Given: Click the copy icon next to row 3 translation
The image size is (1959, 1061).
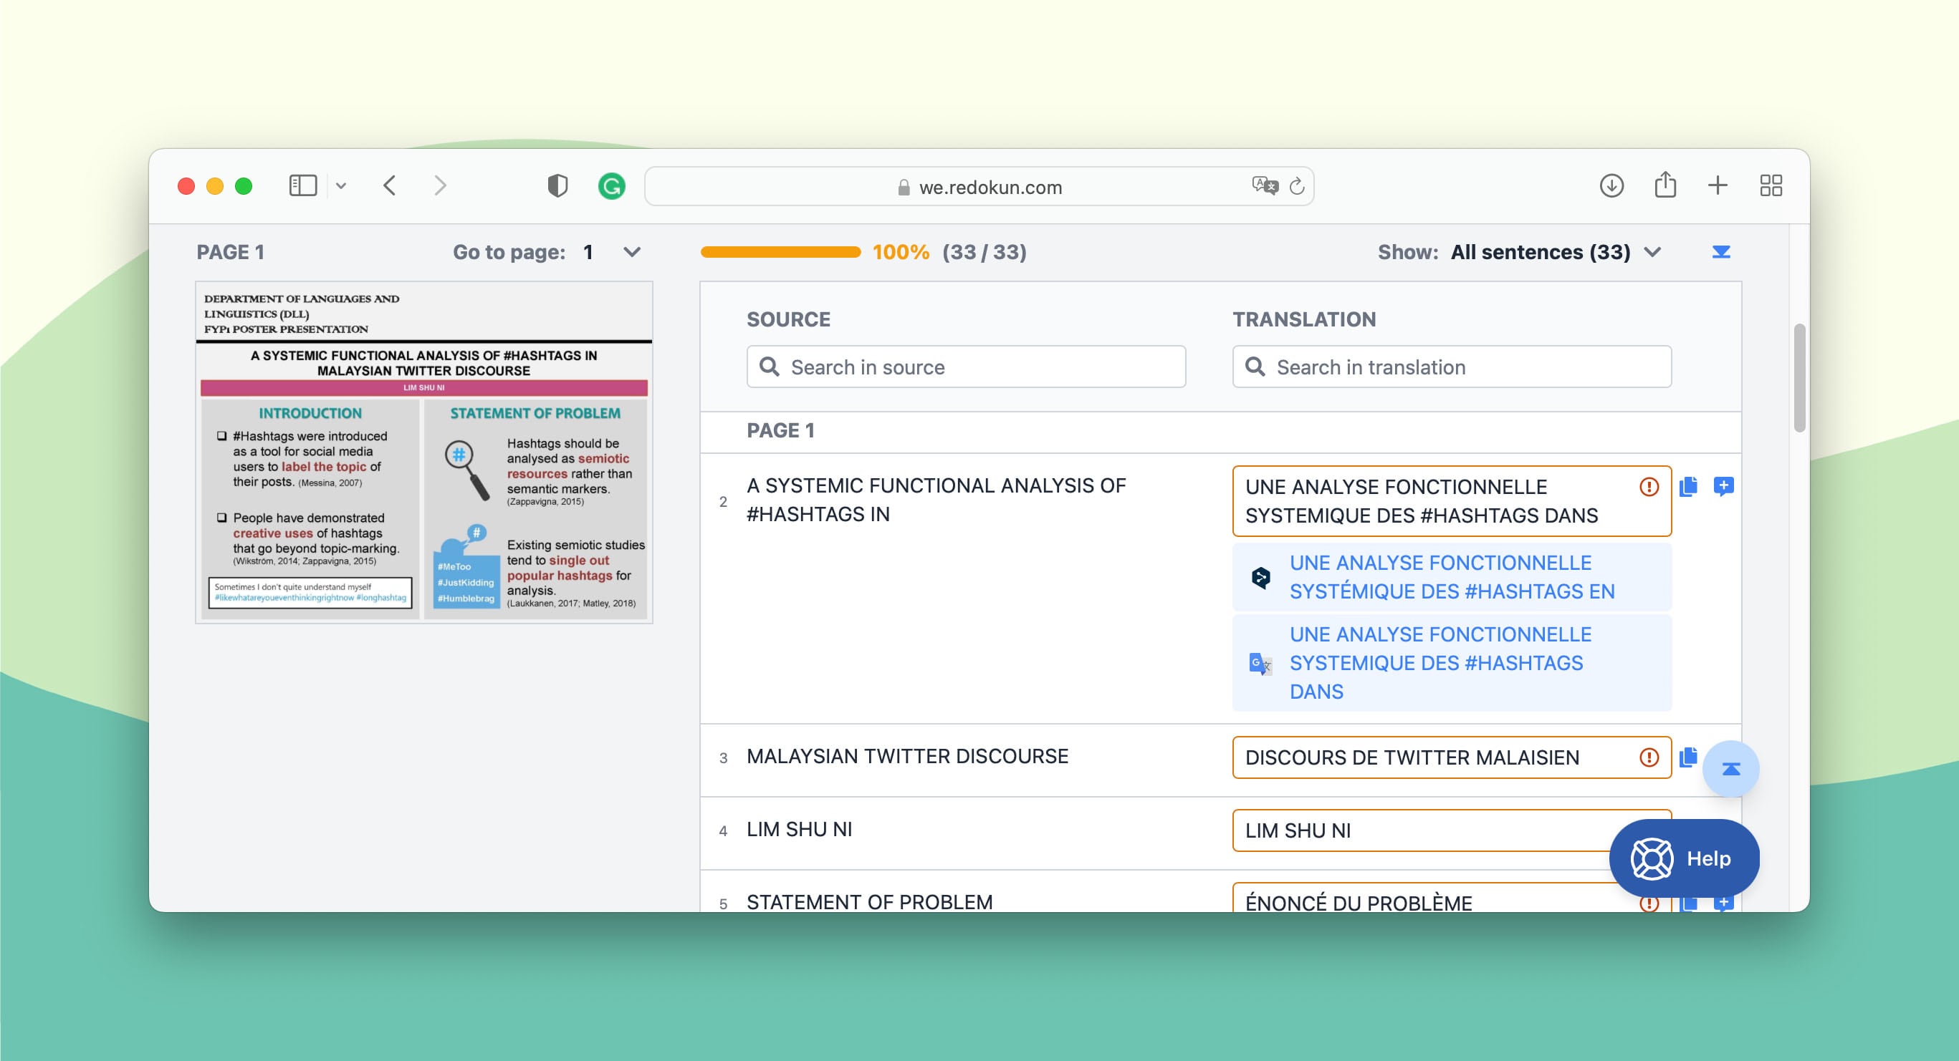Looking at the screenshot, I should [x=1688, y=755].
